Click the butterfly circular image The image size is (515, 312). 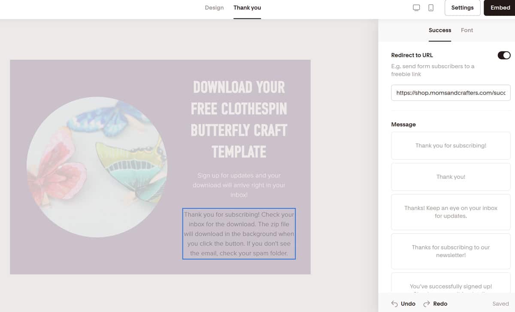(97, 167)
